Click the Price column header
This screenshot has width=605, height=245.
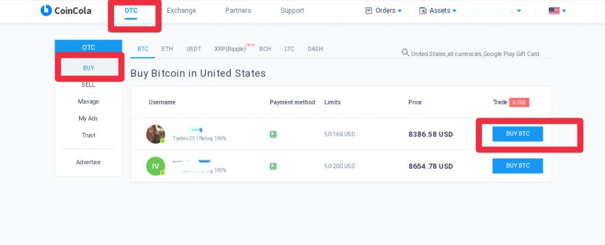tap(415, 102)
